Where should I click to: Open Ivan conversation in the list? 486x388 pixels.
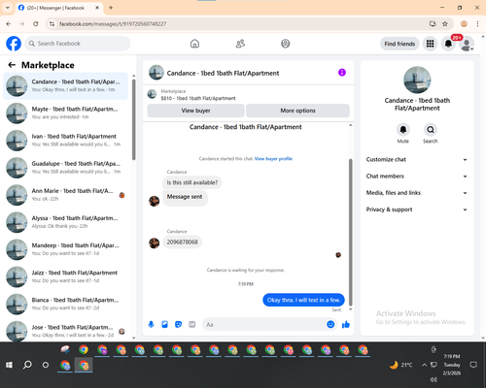65,141
